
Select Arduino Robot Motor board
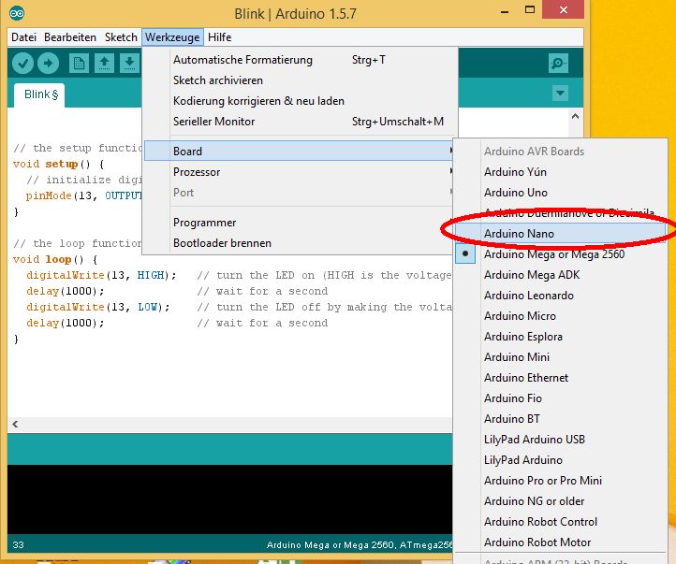point(561,542)
